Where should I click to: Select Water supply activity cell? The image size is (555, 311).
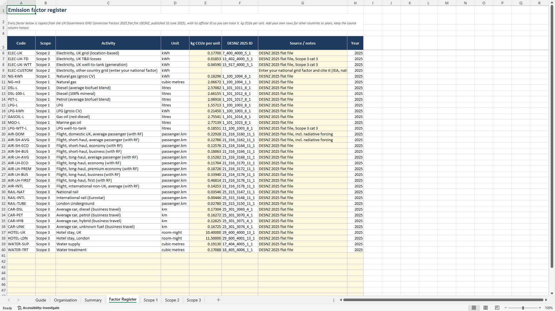(108, 244)
